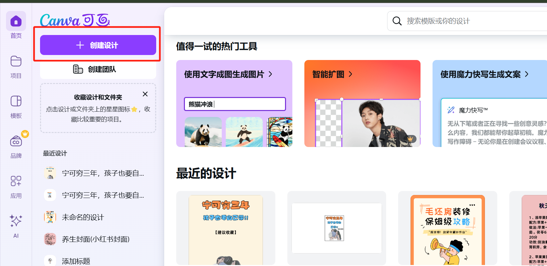Open first recent design 宁可穷三年，孩子也要自...
The width and height of the screenshot is (547, 266).
pyautogui.click(x=98, y=173)
